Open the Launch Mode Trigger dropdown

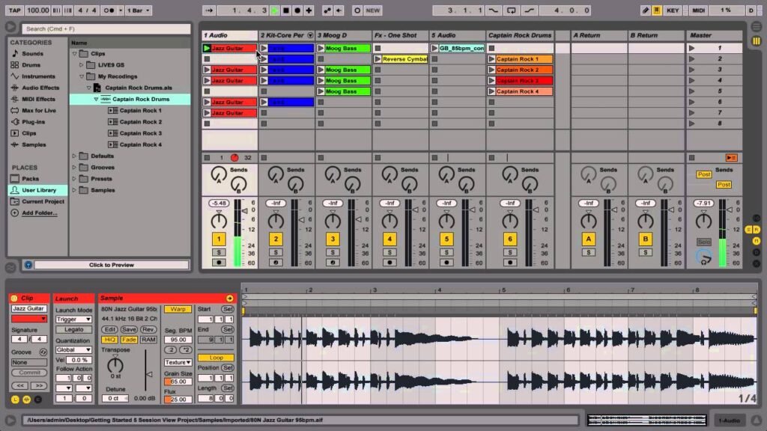pos(73,320)
